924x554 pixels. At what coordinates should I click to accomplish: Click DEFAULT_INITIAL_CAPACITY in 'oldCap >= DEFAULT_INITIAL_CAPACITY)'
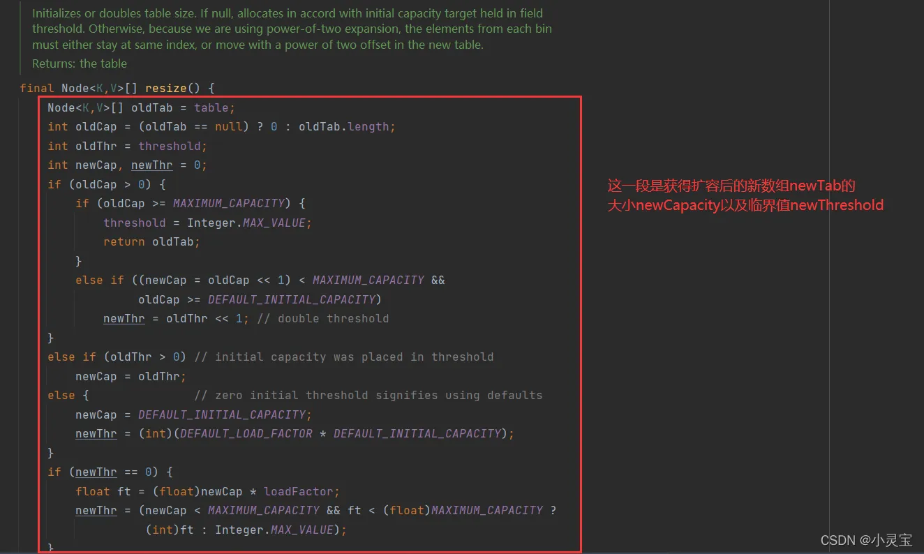click(292, 299)
